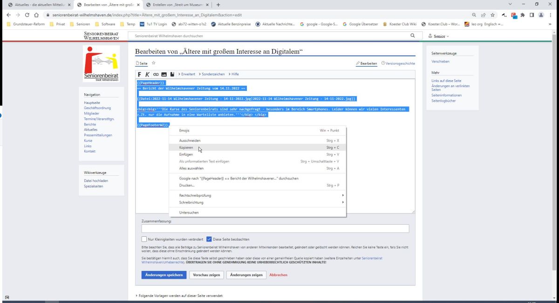Star the page with the watchlist icon

pos(154,63)
